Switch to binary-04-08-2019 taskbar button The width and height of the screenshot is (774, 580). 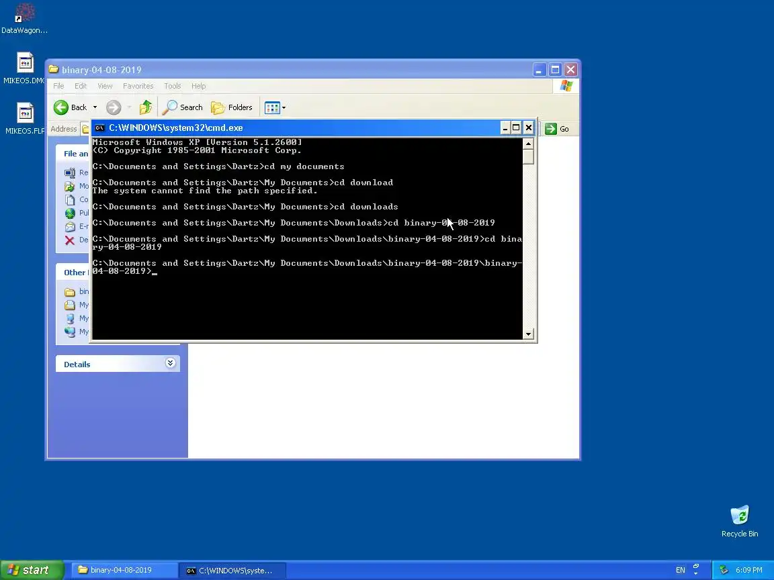click(x=125, y=570)
